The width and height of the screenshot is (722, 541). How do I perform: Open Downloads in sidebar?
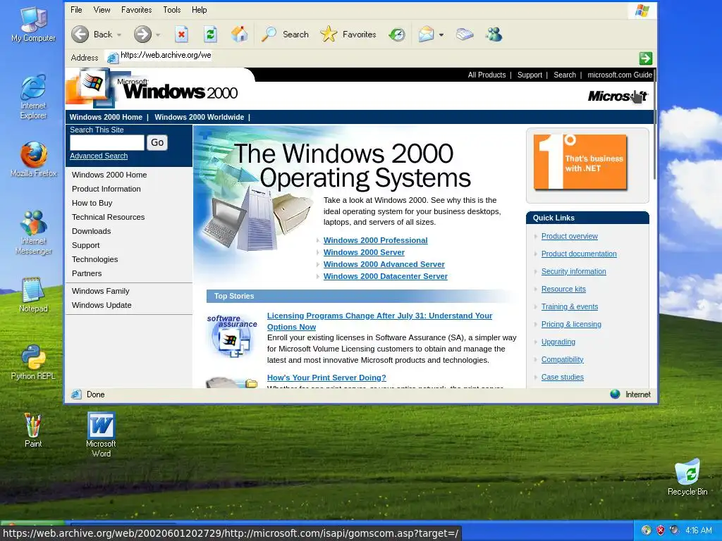pos(91,231)
